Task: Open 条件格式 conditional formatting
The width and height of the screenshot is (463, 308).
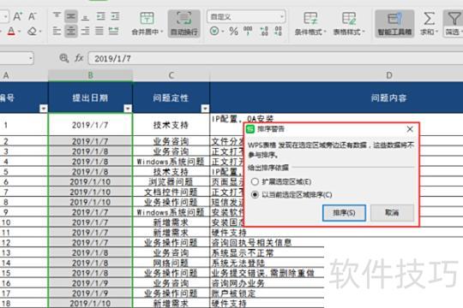Action: coord(310,24)
